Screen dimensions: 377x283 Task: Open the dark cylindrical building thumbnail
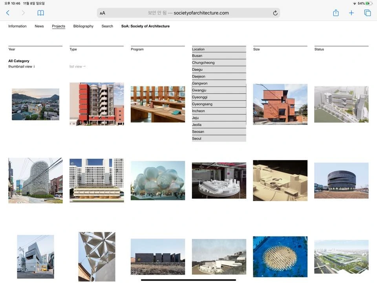(341, 180)
